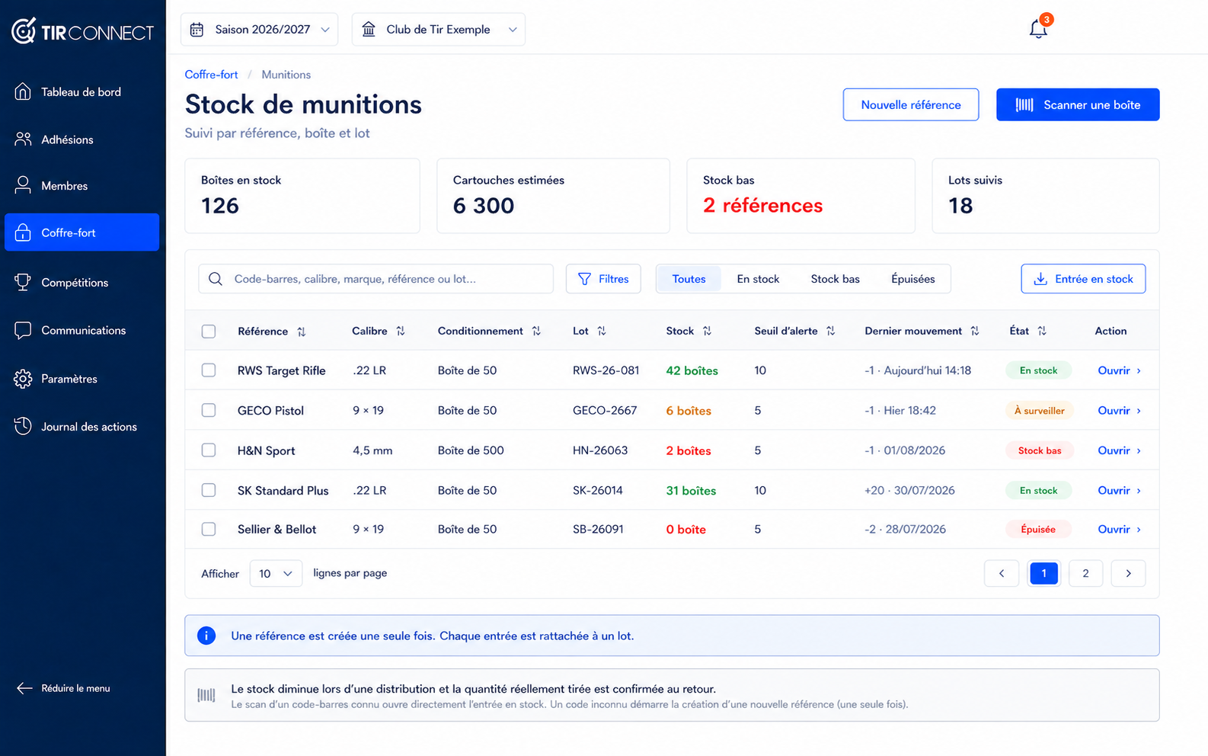Click the Adhésions people icon
The height and width of the screenshot is (756, 1208).
(x=23, y=139)
